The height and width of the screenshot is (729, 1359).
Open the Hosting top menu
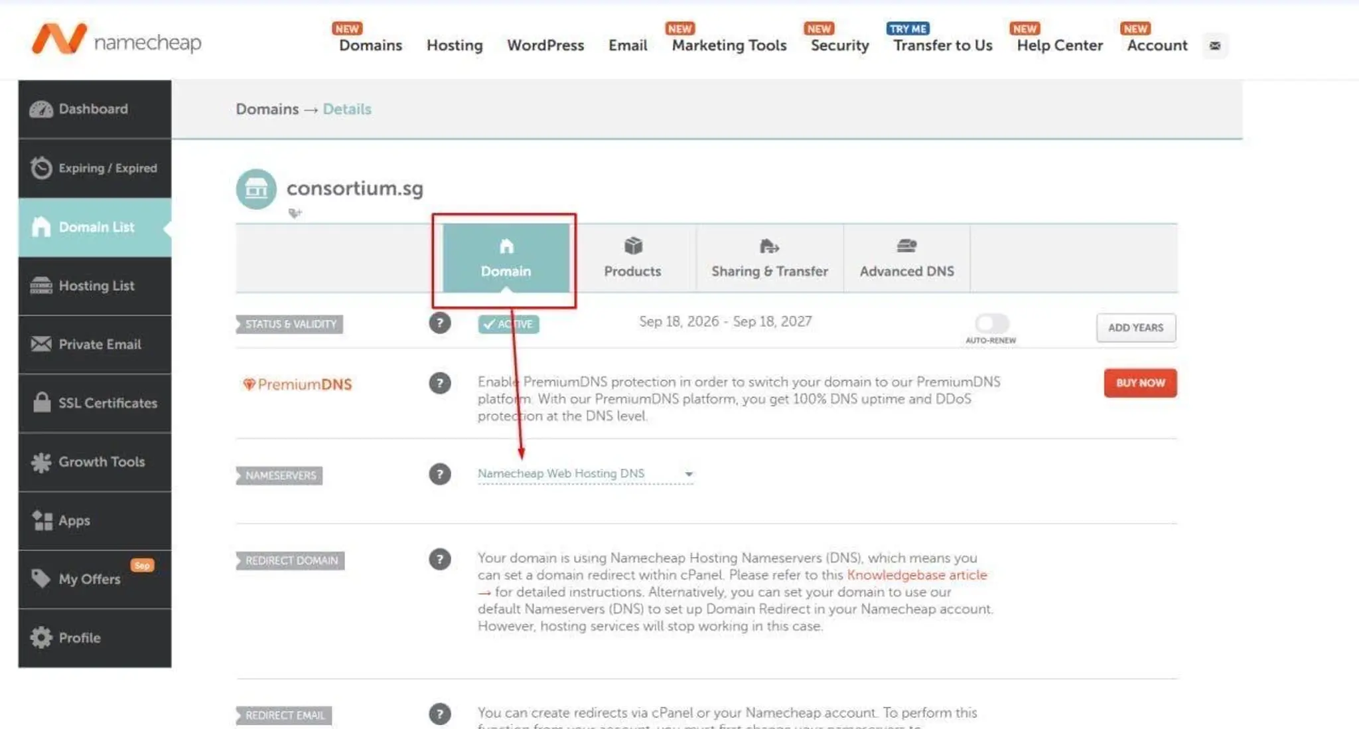tap(455, 45)
